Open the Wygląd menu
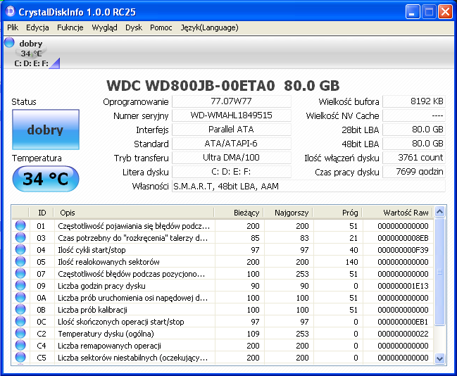The image size is (457, 376). (x=104, y=27)
